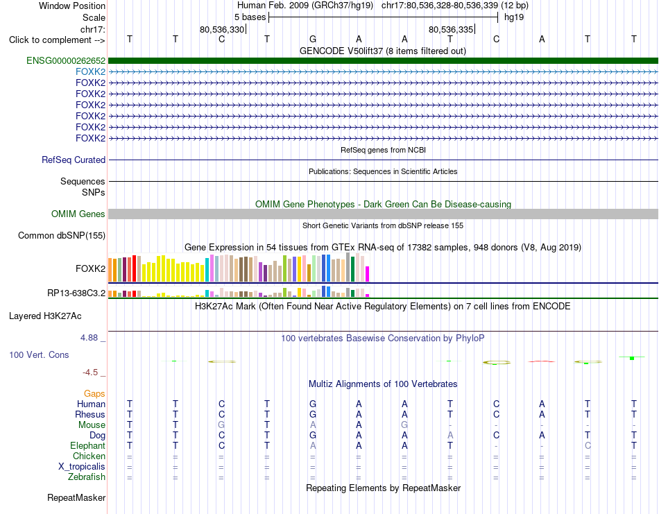Click the RepeatMasker track label
Screen dimensions: 659x514
[76, 497]
